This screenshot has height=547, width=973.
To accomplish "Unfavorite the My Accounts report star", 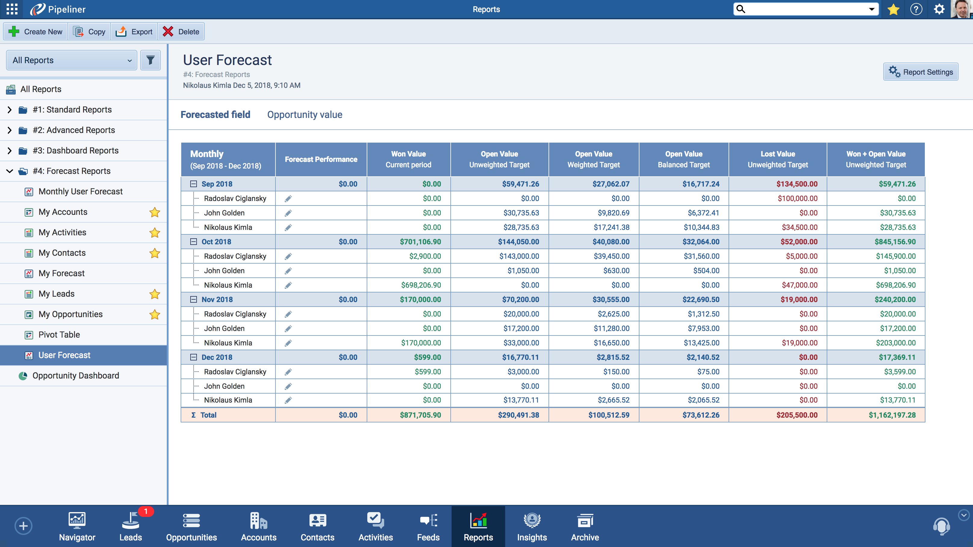I will point(154,212).
